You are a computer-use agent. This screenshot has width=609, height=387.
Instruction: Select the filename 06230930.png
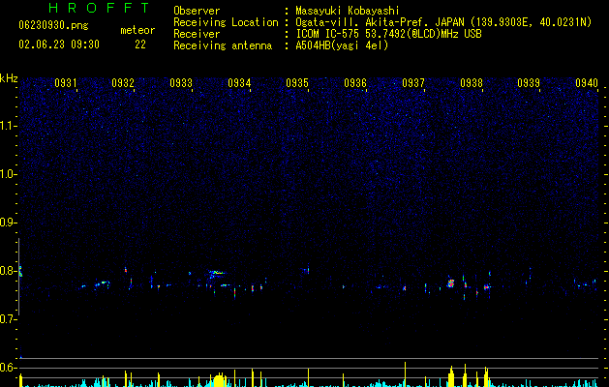(53, 25)
